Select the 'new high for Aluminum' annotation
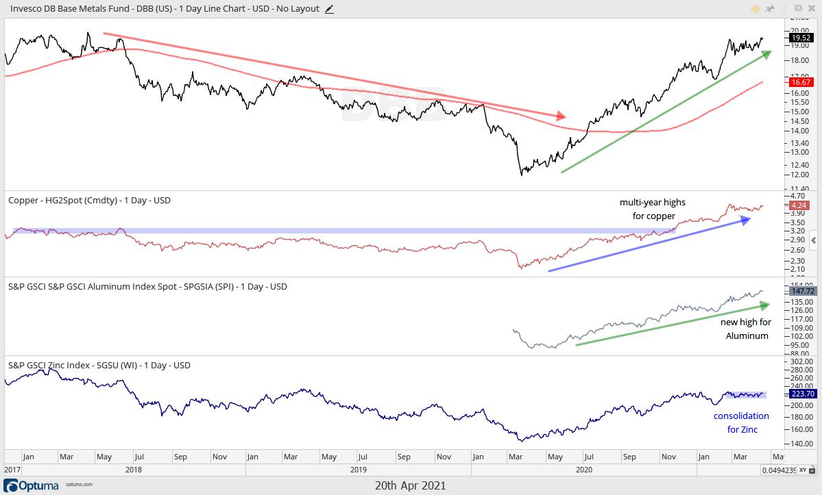822x495 pixels. point(745,329)
